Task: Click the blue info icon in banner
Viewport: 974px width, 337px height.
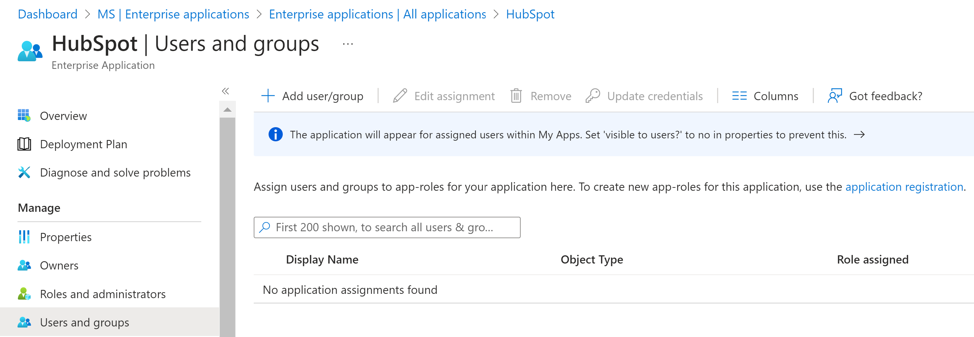Action: point(275,134)
